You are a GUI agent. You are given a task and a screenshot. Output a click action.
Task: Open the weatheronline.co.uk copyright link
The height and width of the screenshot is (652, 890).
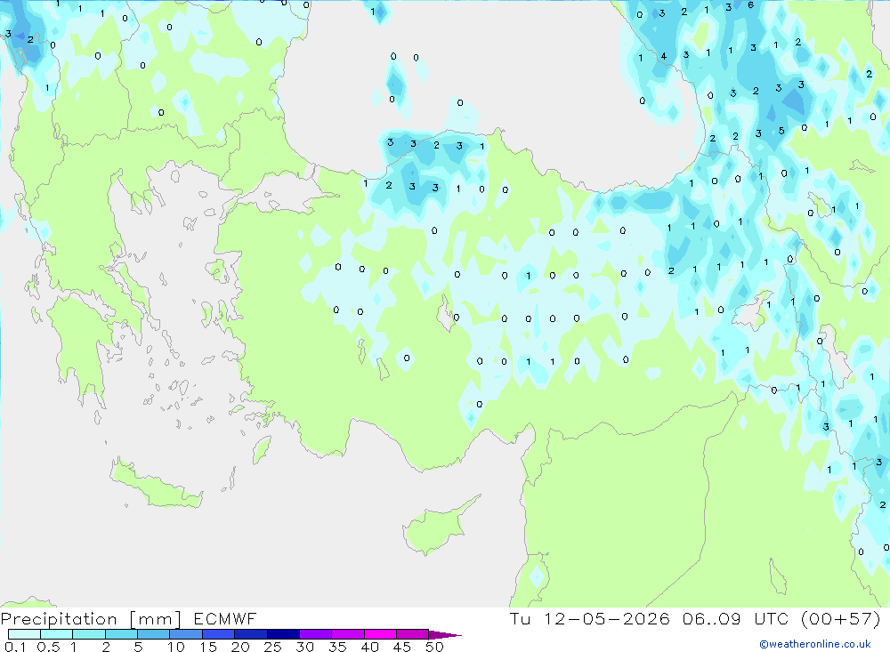coord(815,644)
